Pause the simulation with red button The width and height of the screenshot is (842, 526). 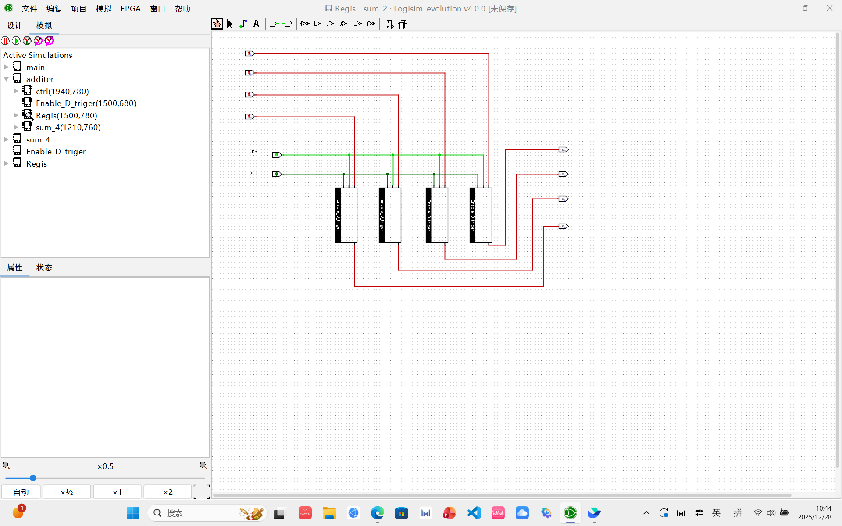5,41
